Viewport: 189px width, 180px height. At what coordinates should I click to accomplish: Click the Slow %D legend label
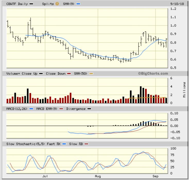point(76,144)
